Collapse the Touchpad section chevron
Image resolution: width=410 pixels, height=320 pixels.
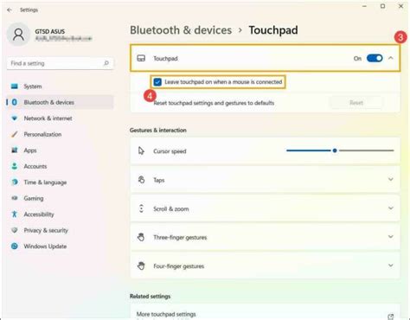click(391, 58)
